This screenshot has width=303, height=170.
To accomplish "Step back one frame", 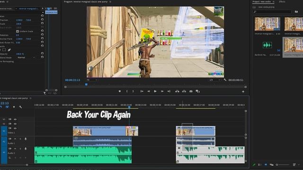I will [149, 91].
